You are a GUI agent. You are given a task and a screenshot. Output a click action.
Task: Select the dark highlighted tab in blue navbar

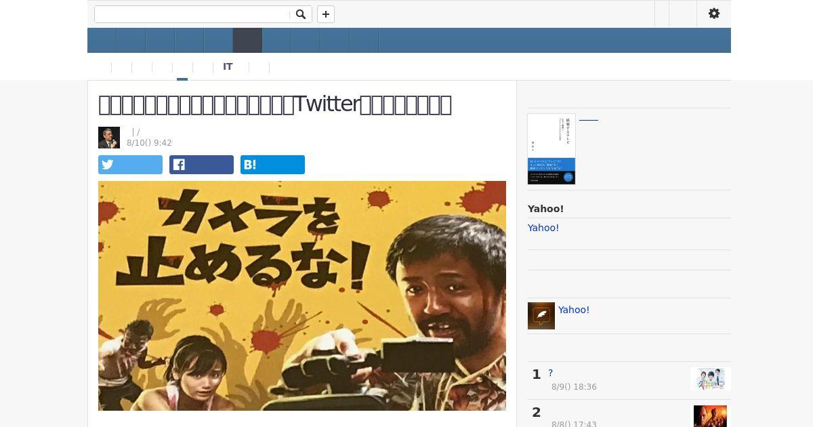click(x=247, y=41)
